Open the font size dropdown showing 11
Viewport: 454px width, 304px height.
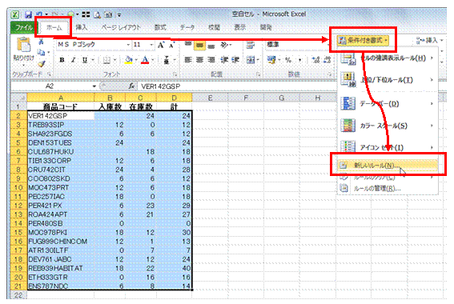tap(143, 45)
